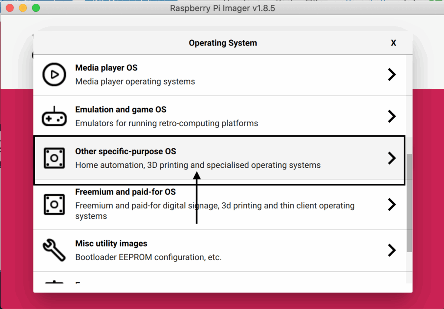Viewport: 444px width, 309px height.
Task: Select the Misc utility images title
Action: [x=111, y=244]
